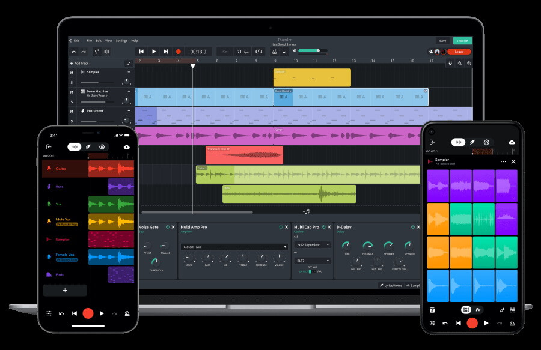Image resolution: width=541 pixels, height=350 pixels.
Task: Start recording on the laptop transport
Action: (x=179, y=52)
